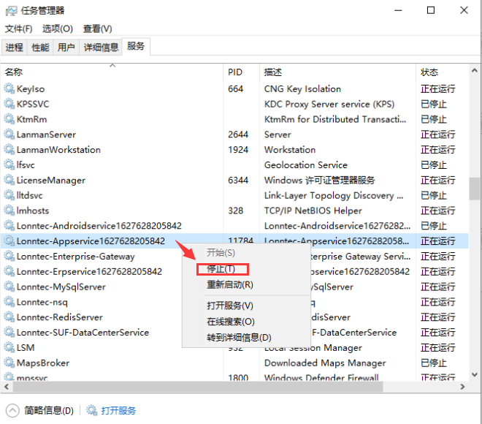Choose 在线搜索(O) in the context menu

pos(231,322)
